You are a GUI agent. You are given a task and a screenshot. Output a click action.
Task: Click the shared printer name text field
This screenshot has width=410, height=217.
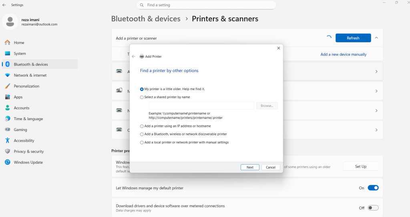(201, 106)
